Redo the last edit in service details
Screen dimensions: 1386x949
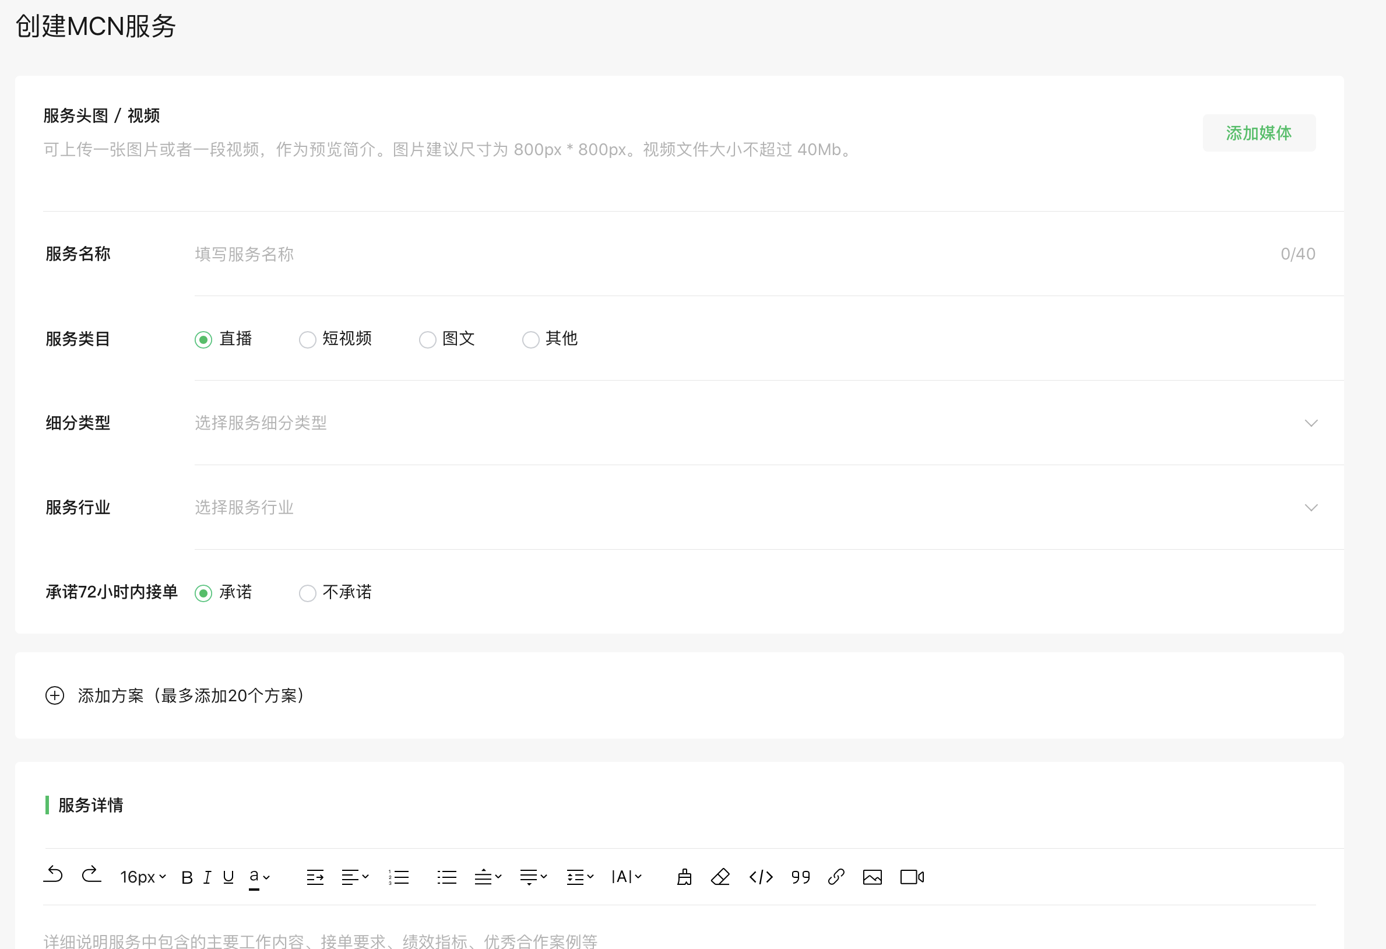(92, 877)
